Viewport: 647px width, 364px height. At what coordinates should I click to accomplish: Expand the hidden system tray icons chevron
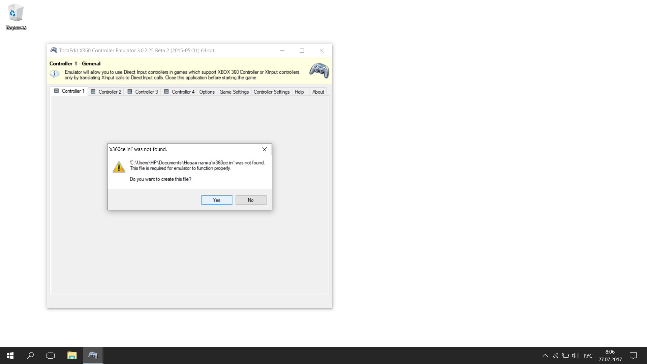point(545,356)
